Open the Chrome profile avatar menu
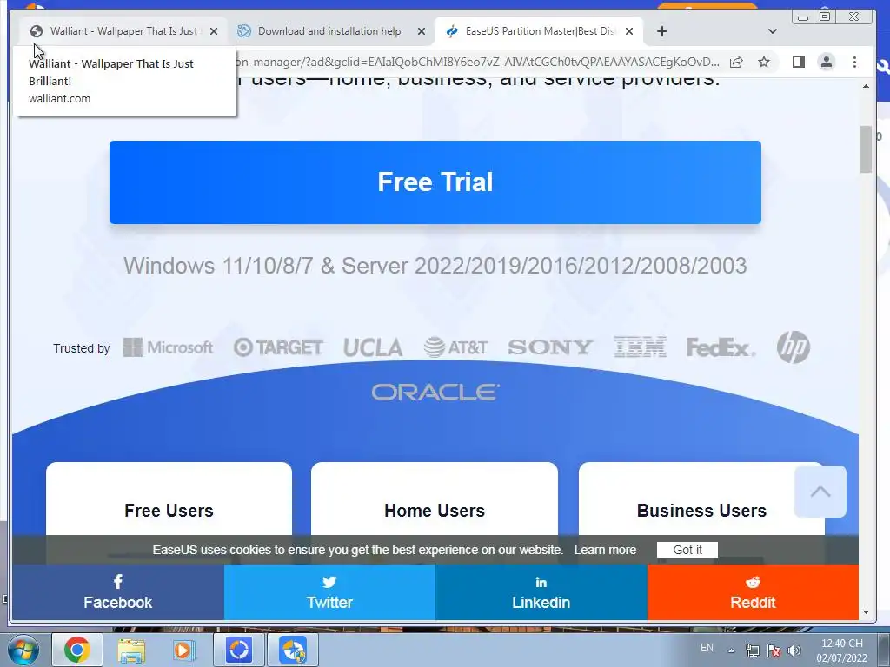The height and width of the screenshot is (667, 890). 827,62
